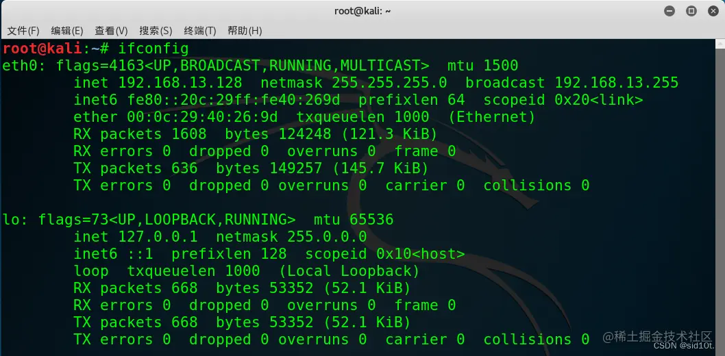
Task: Click eth0 RX bytes 124248 value
Action: [305, 134]
